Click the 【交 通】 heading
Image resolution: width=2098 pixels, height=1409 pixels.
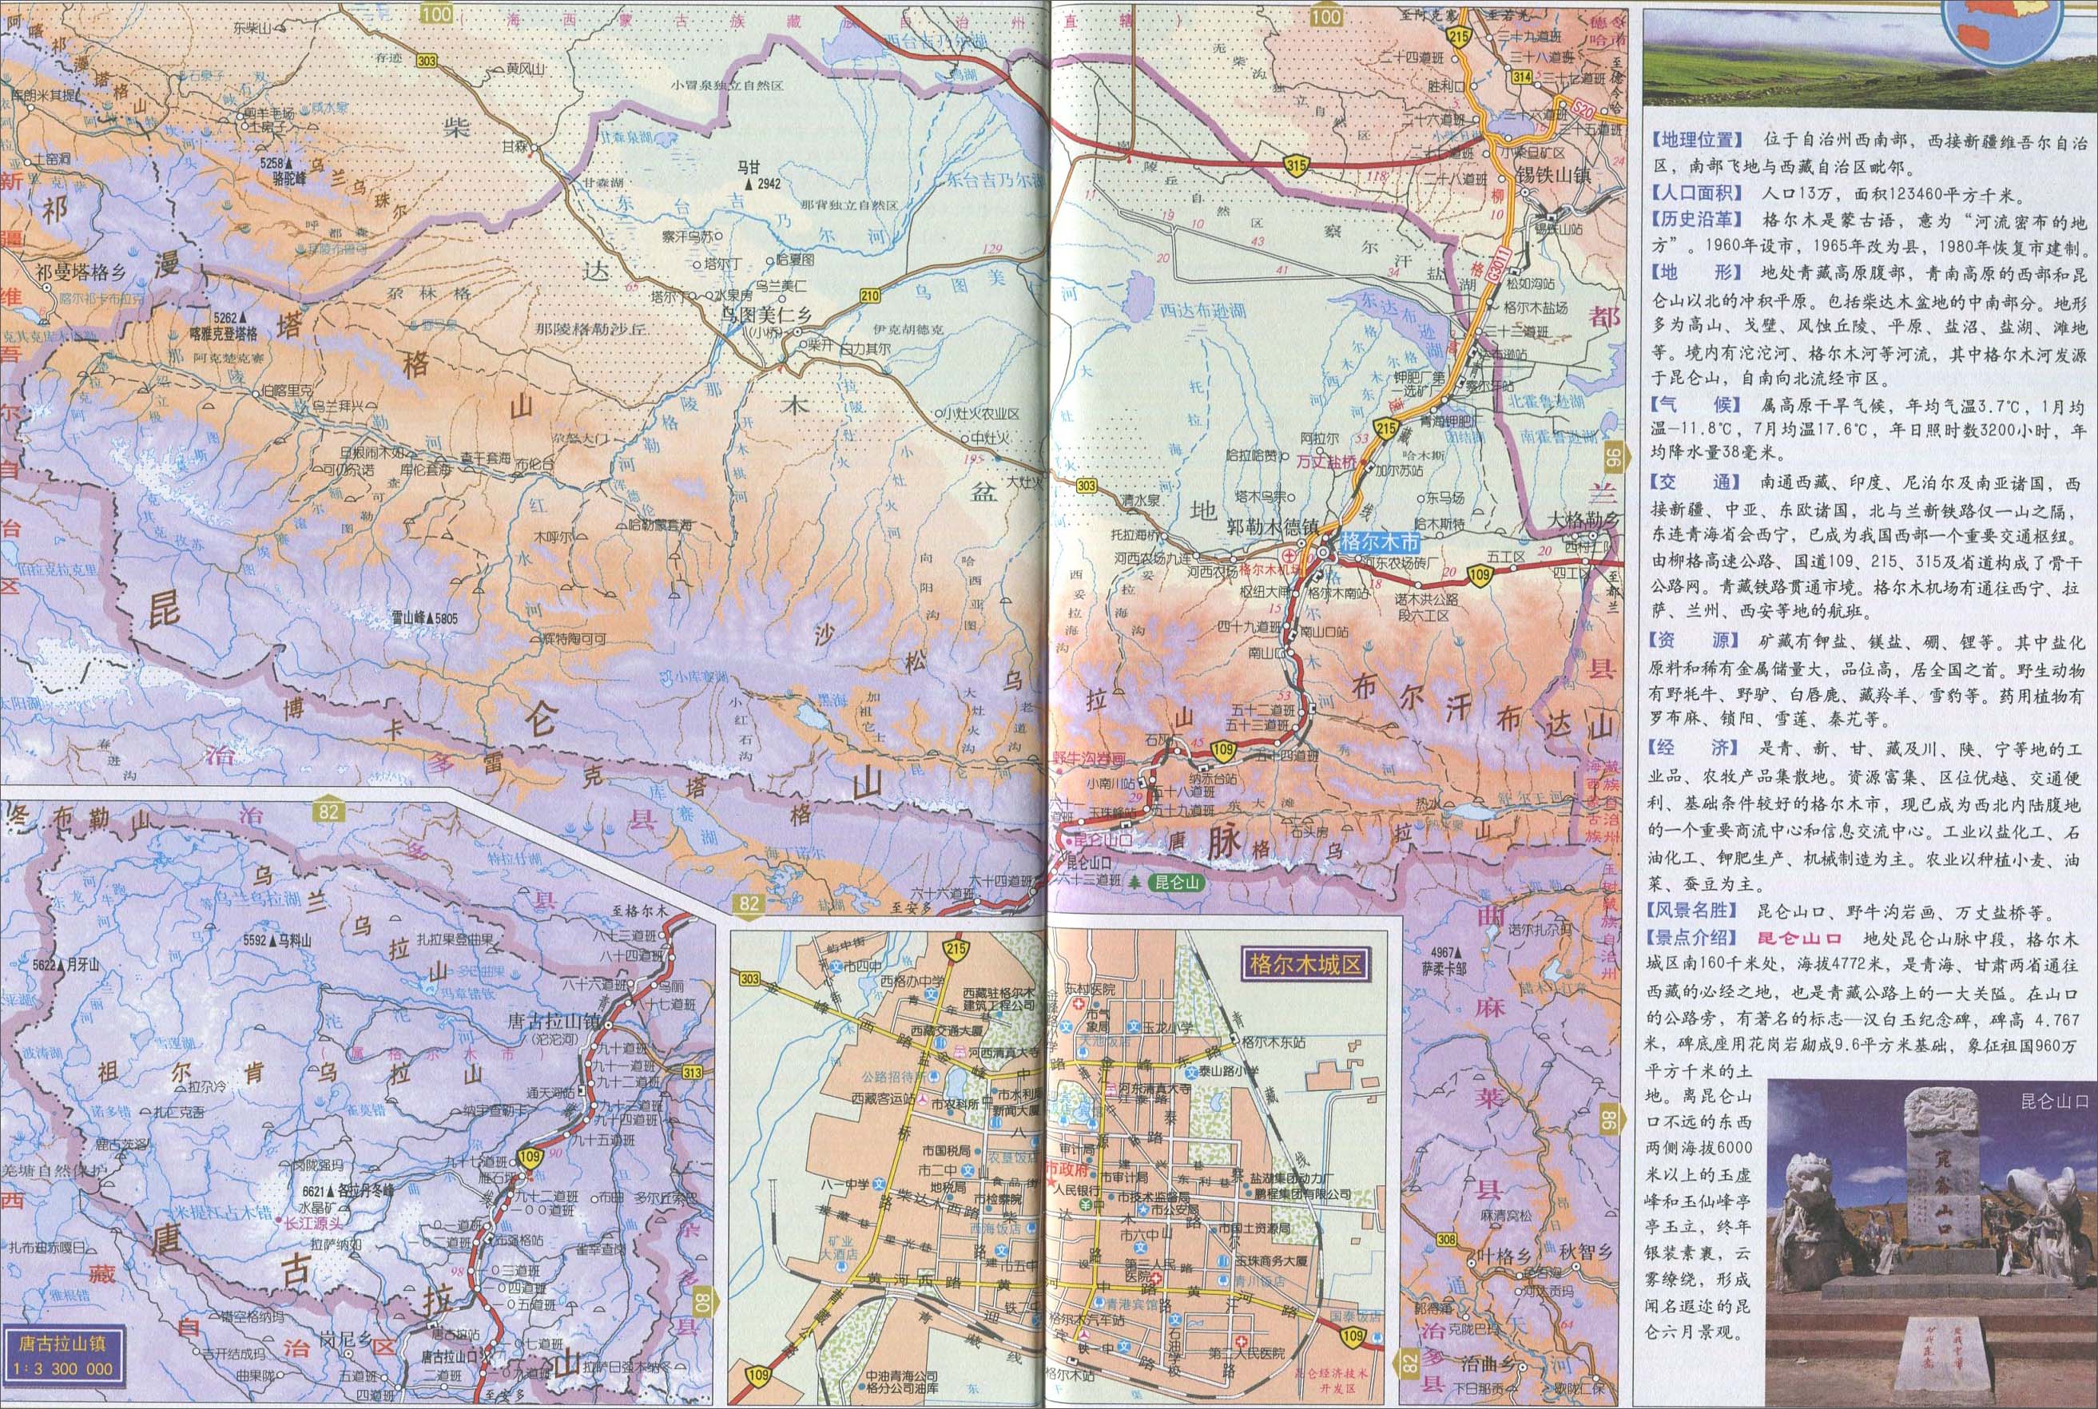[x=1695, y=482]
